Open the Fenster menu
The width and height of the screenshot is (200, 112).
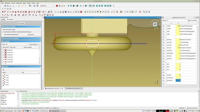[33, 3]
